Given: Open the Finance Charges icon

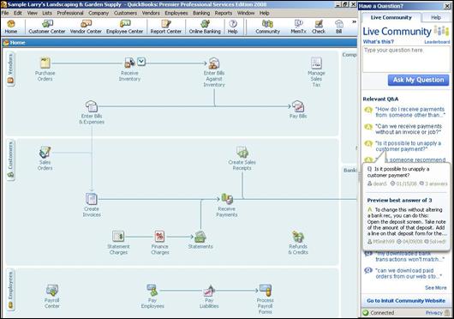Looking at the screenshot, I should (159, 237).
